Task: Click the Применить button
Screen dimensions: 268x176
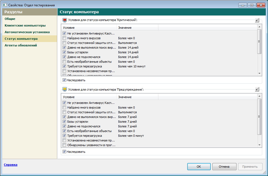Action: click(250, 167)
